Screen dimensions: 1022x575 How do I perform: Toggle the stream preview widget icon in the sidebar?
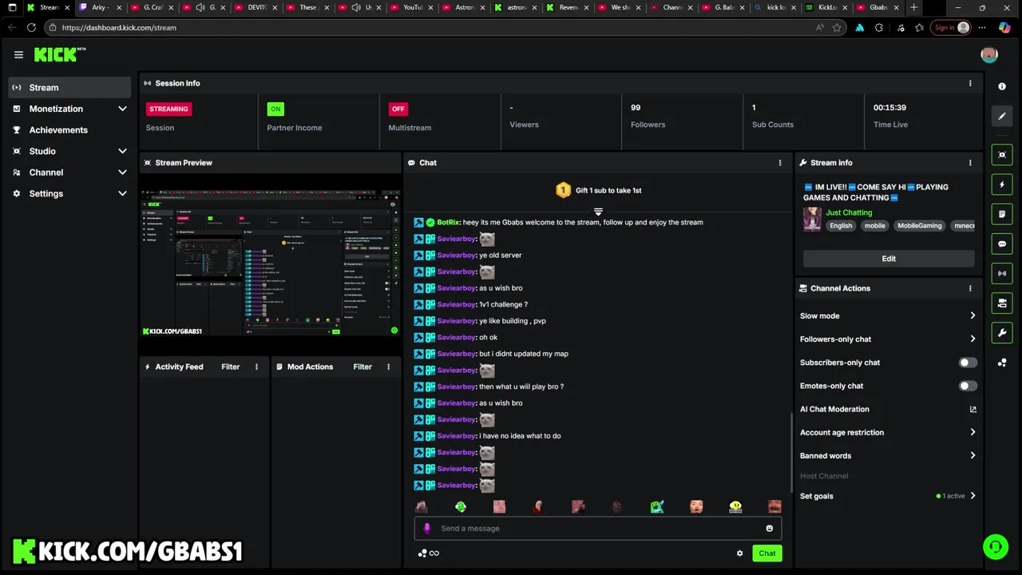pyautogui.click(x=1002, y=155)
